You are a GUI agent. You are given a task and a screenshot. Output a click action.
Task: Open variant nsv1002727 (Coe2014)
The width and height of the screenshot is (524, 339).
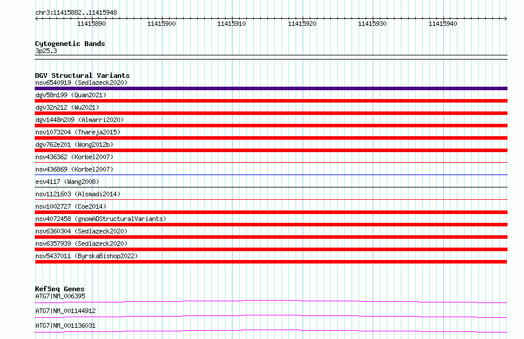tap(71, 206)
